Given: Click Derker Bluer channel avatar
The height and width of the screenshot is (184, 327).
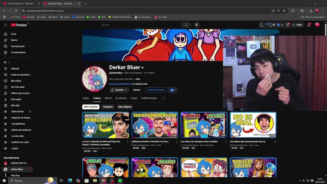Looking at the screenshot, I should coord(95,79).
